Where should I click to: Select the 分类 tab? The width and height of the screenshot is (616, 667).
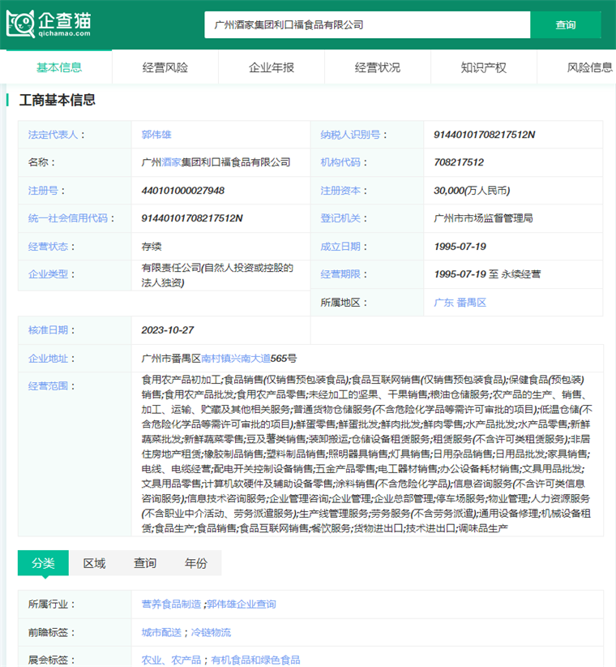43,563
